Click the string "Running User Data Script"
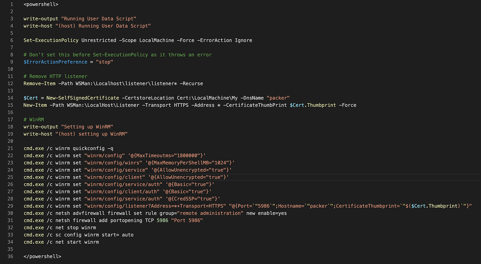 (99, 19)
